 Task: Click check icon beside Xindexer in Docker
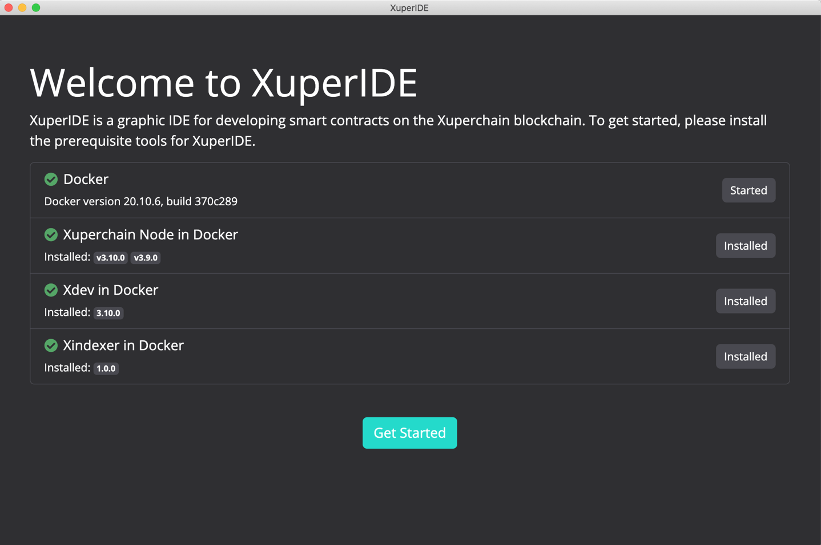(x=51, y=345)
